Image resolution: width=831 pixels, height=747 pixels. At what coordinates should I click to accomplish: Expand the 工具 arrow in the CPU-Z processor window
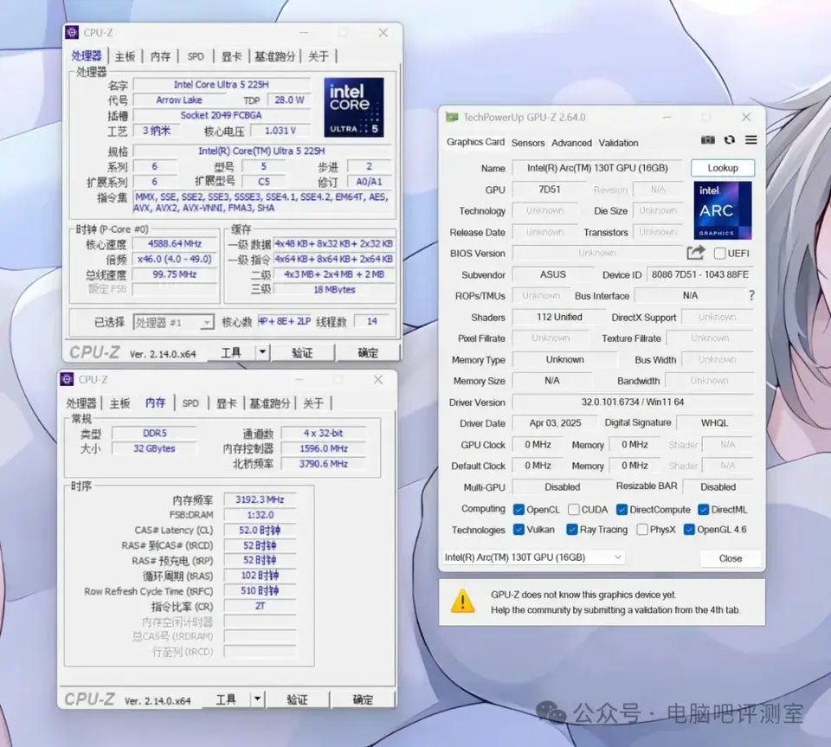point(262,352)
